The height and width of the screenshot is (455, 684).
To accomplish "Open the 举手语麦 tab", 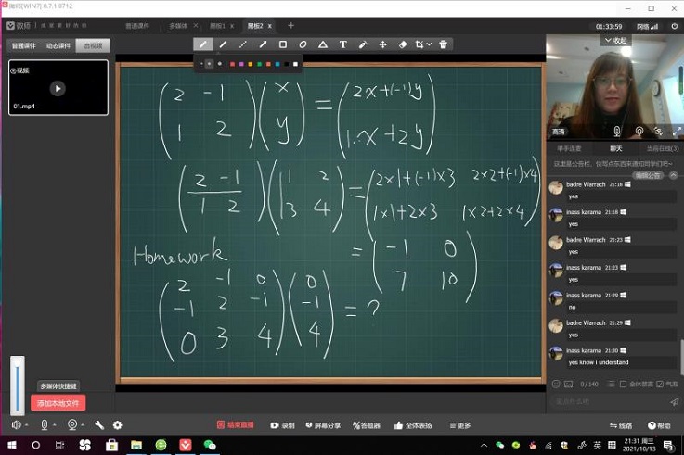I will (569, 148).
